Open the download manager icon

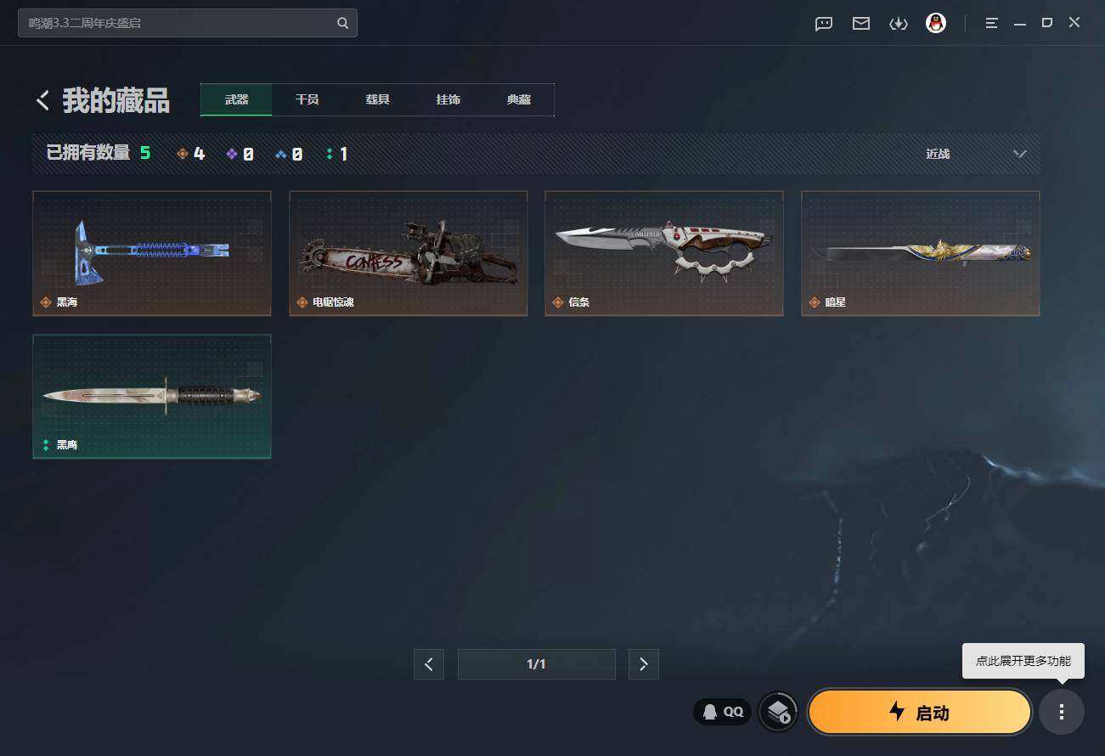(x=899, y=24)
